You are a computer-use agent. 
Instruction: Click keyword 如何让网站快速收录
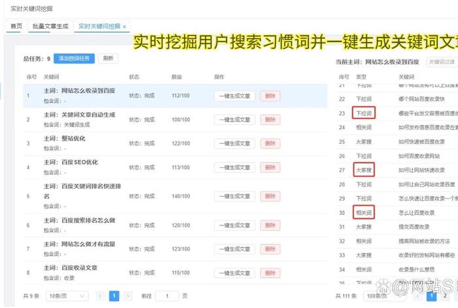[x=421, y=170]
